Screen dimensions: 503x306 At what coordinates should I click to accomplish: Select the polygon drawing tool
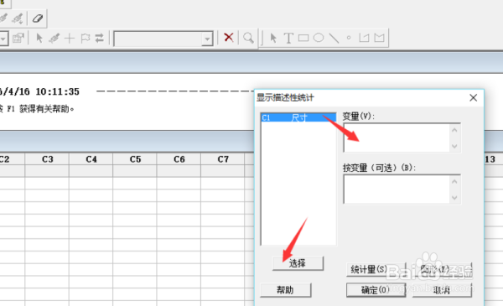pos(379,38)
